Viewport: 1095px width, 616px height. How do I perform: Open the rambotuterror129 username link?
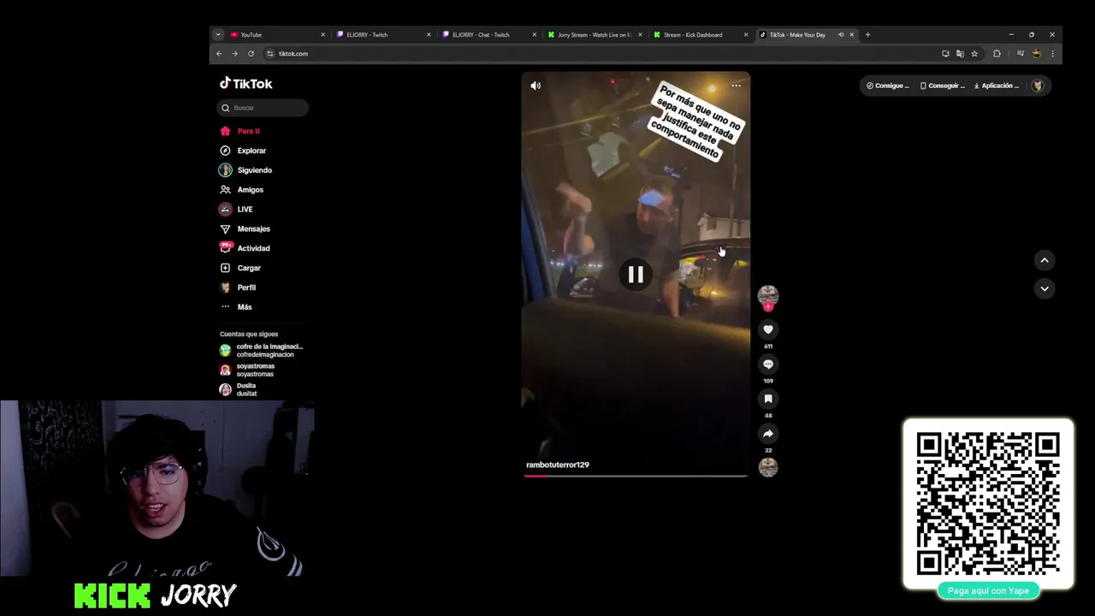558,465
